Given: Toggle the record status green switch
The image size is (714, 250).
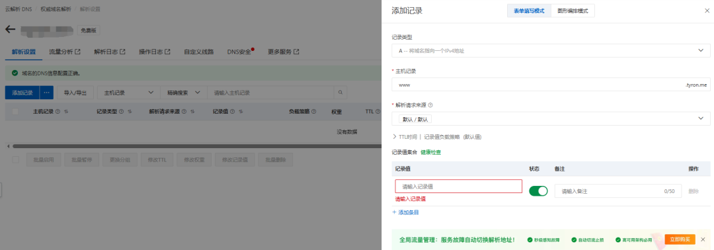Looking at the screenshot, I should (x=538, y=191).
